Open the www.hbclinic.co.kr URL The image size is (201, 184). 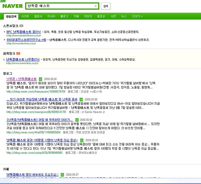click(21, 43)
